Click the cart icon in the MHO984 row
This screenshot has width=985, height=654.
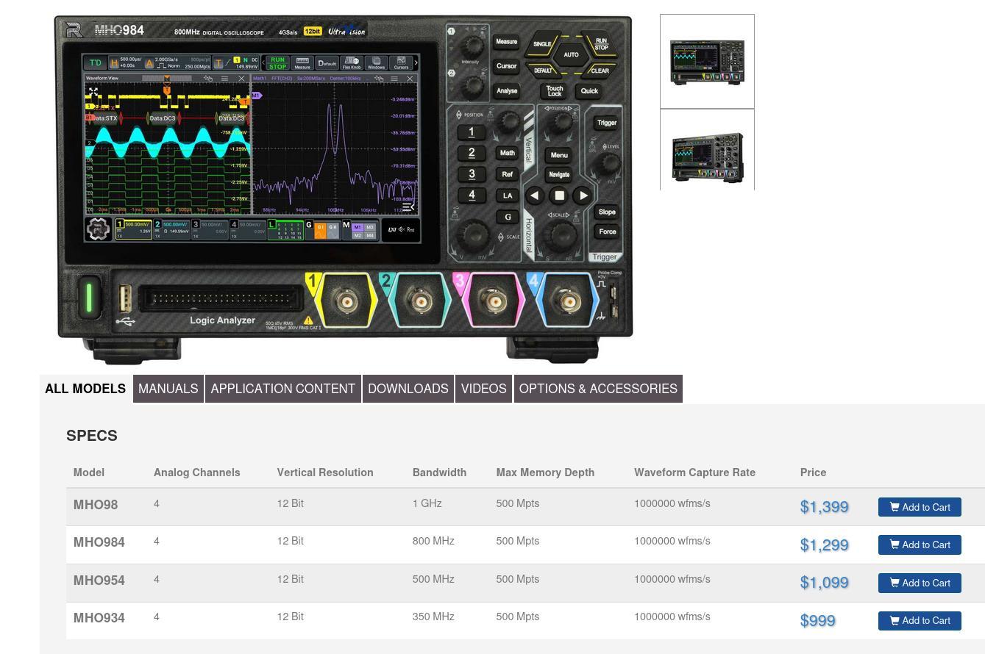(895, 545)
